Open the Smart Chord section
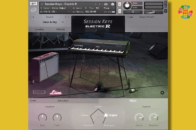 146,17
